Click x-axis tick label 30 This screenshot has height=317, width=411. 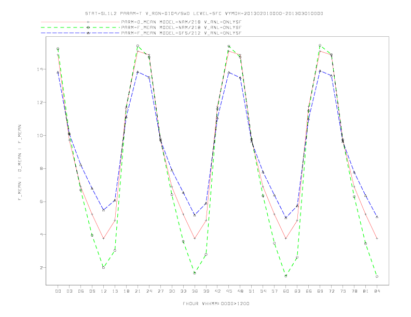coord(172,291)
